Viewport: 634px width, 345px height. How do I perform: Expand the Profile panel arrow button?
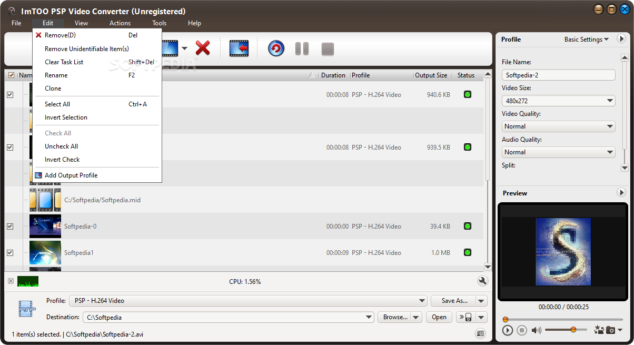coord(621,39)
